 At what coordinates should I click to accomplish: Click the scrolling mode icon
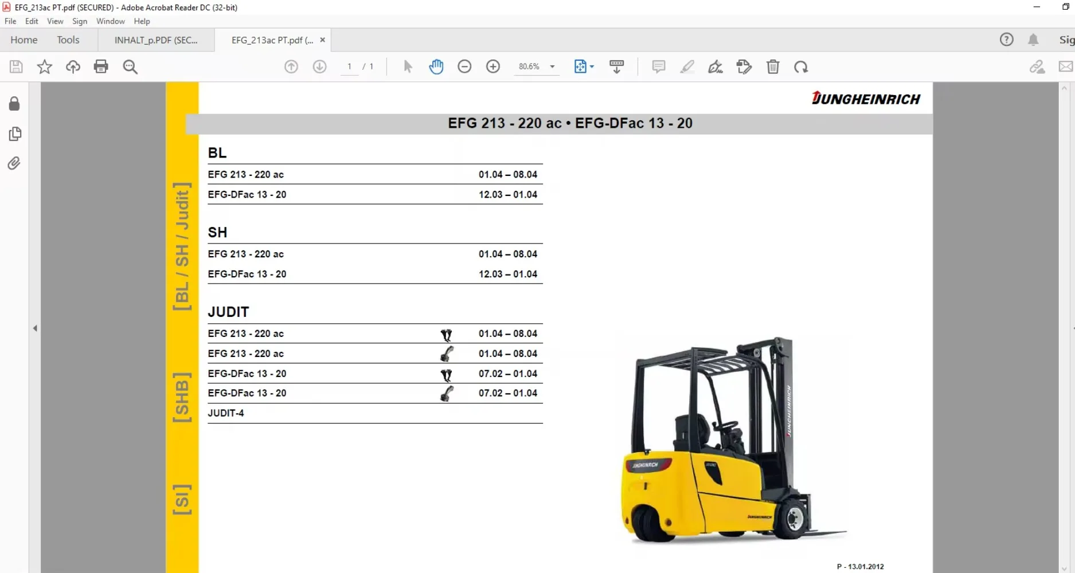tap(616, 67)
